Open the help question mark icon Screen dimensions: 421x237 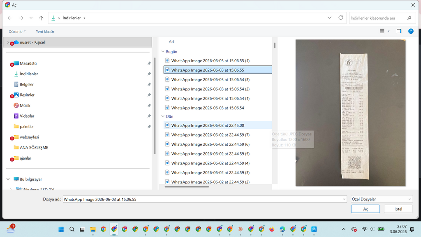411,31
